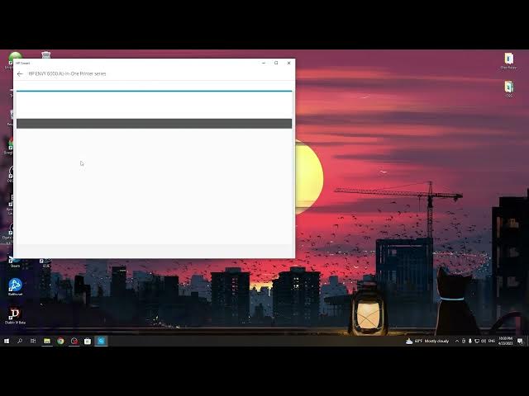Open the Windows Start menu
This screenshot has width=529, height=396.
pos(7,341)
